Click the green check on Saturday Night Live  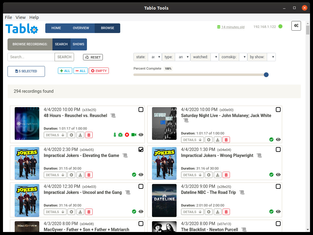tap(271, 140)
